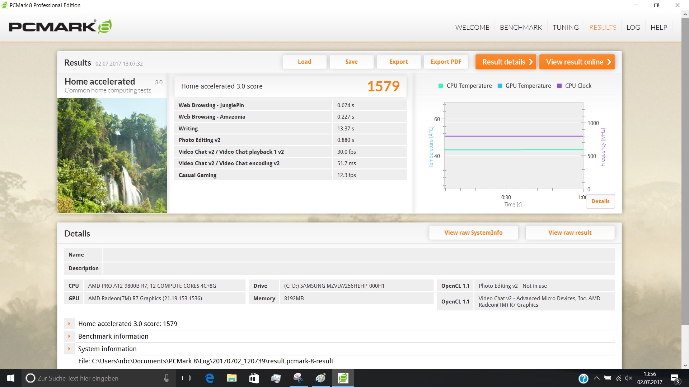Click View raw SystemInfo button
Viewport: 689px width, 387px height.
473,233
